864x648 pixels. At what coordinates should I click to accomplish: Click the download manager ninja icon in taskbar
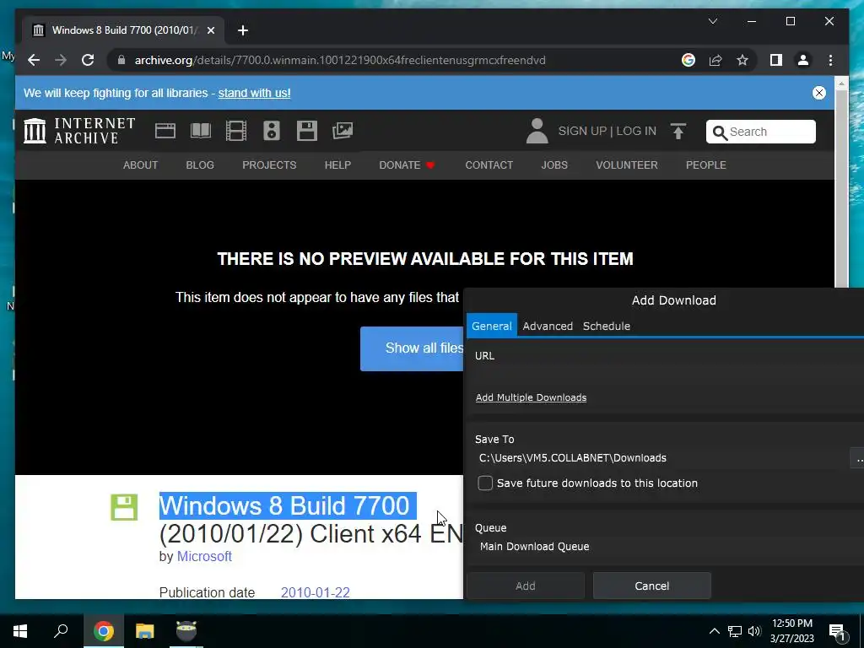[x=186, y=630]
